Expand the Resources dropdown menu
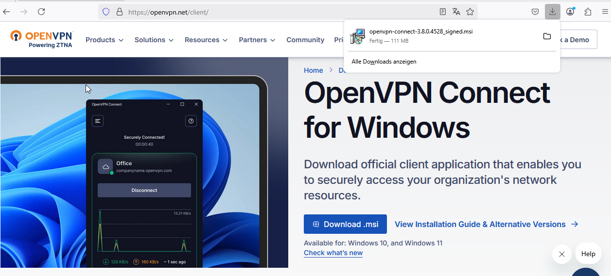 coord(206,40)
